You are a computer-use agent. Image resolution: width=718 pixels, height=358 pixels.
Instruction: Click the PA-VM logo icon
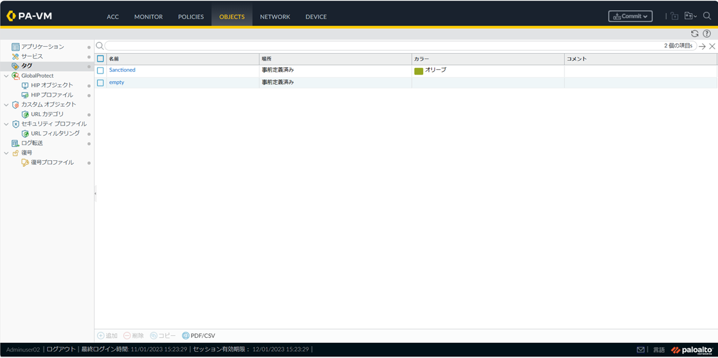(x=11, y=16)
